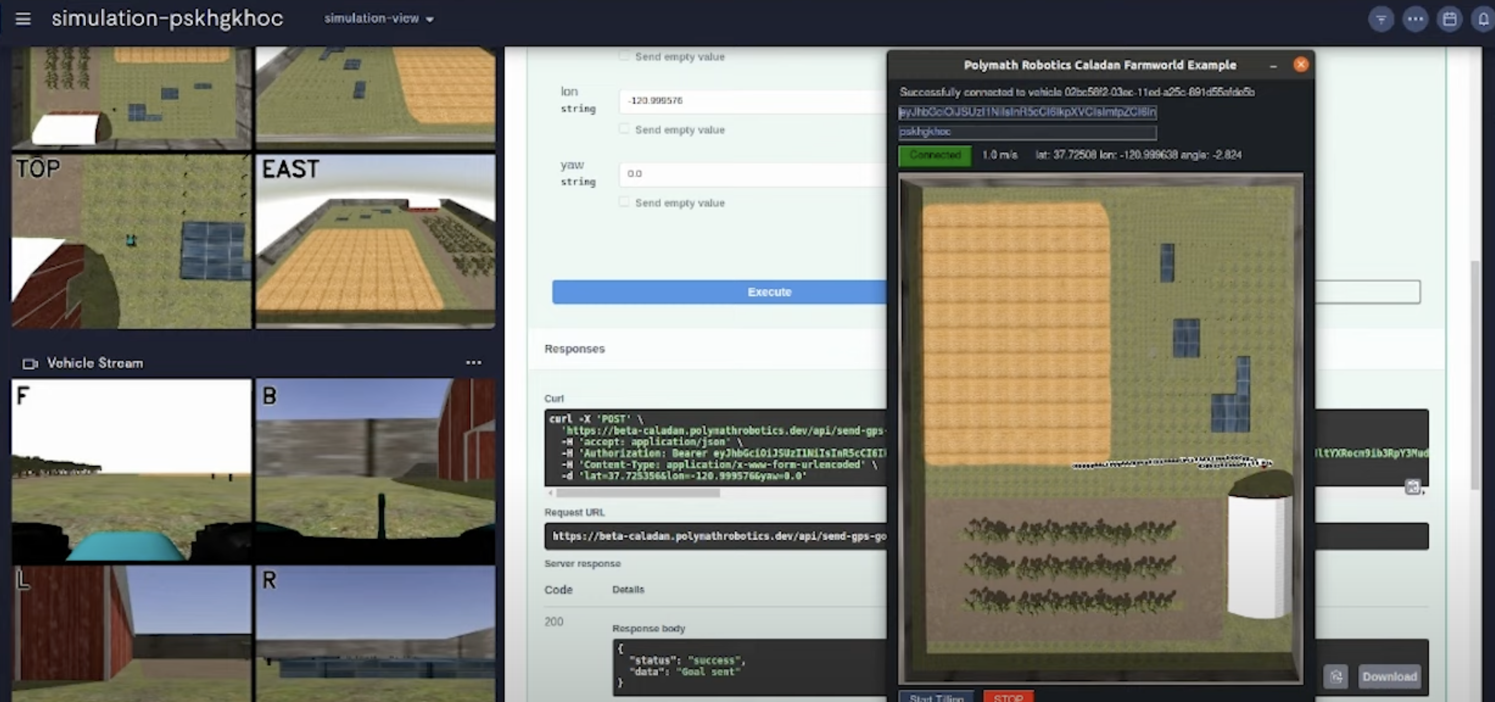1495x702 pixels.
Task: Click the Execute button
Action: pyautogui.click(x=720, y=292)
